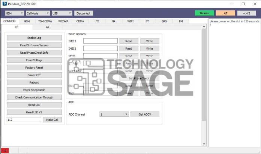Screen dimensions: 261x154
Task: Focus the MEID input field
Action: tap(100, 56)
